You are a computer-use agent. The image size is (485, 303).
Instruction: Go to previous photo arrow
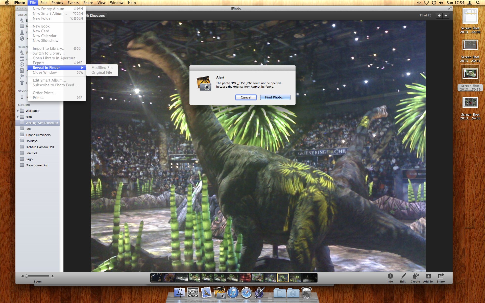click(x=439, y=16)
